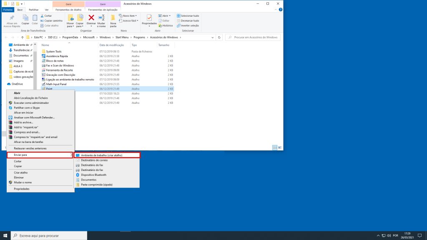Click the Colar clipboard icon in the ribbon
Screen dimensions: 427x240
[35, 18]
